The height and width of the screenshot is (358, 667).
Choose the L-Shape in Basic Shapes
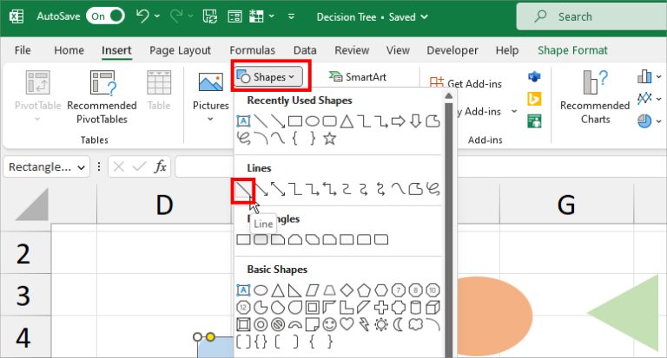347,308
